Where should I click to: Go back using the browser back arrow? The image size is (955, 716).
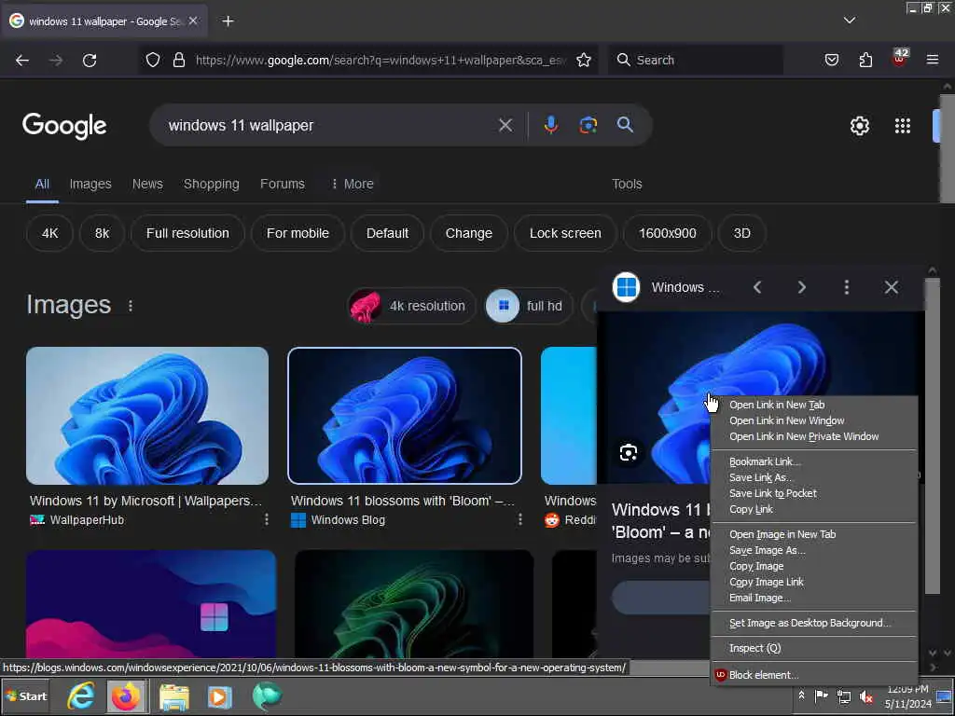tap(22, 61)
